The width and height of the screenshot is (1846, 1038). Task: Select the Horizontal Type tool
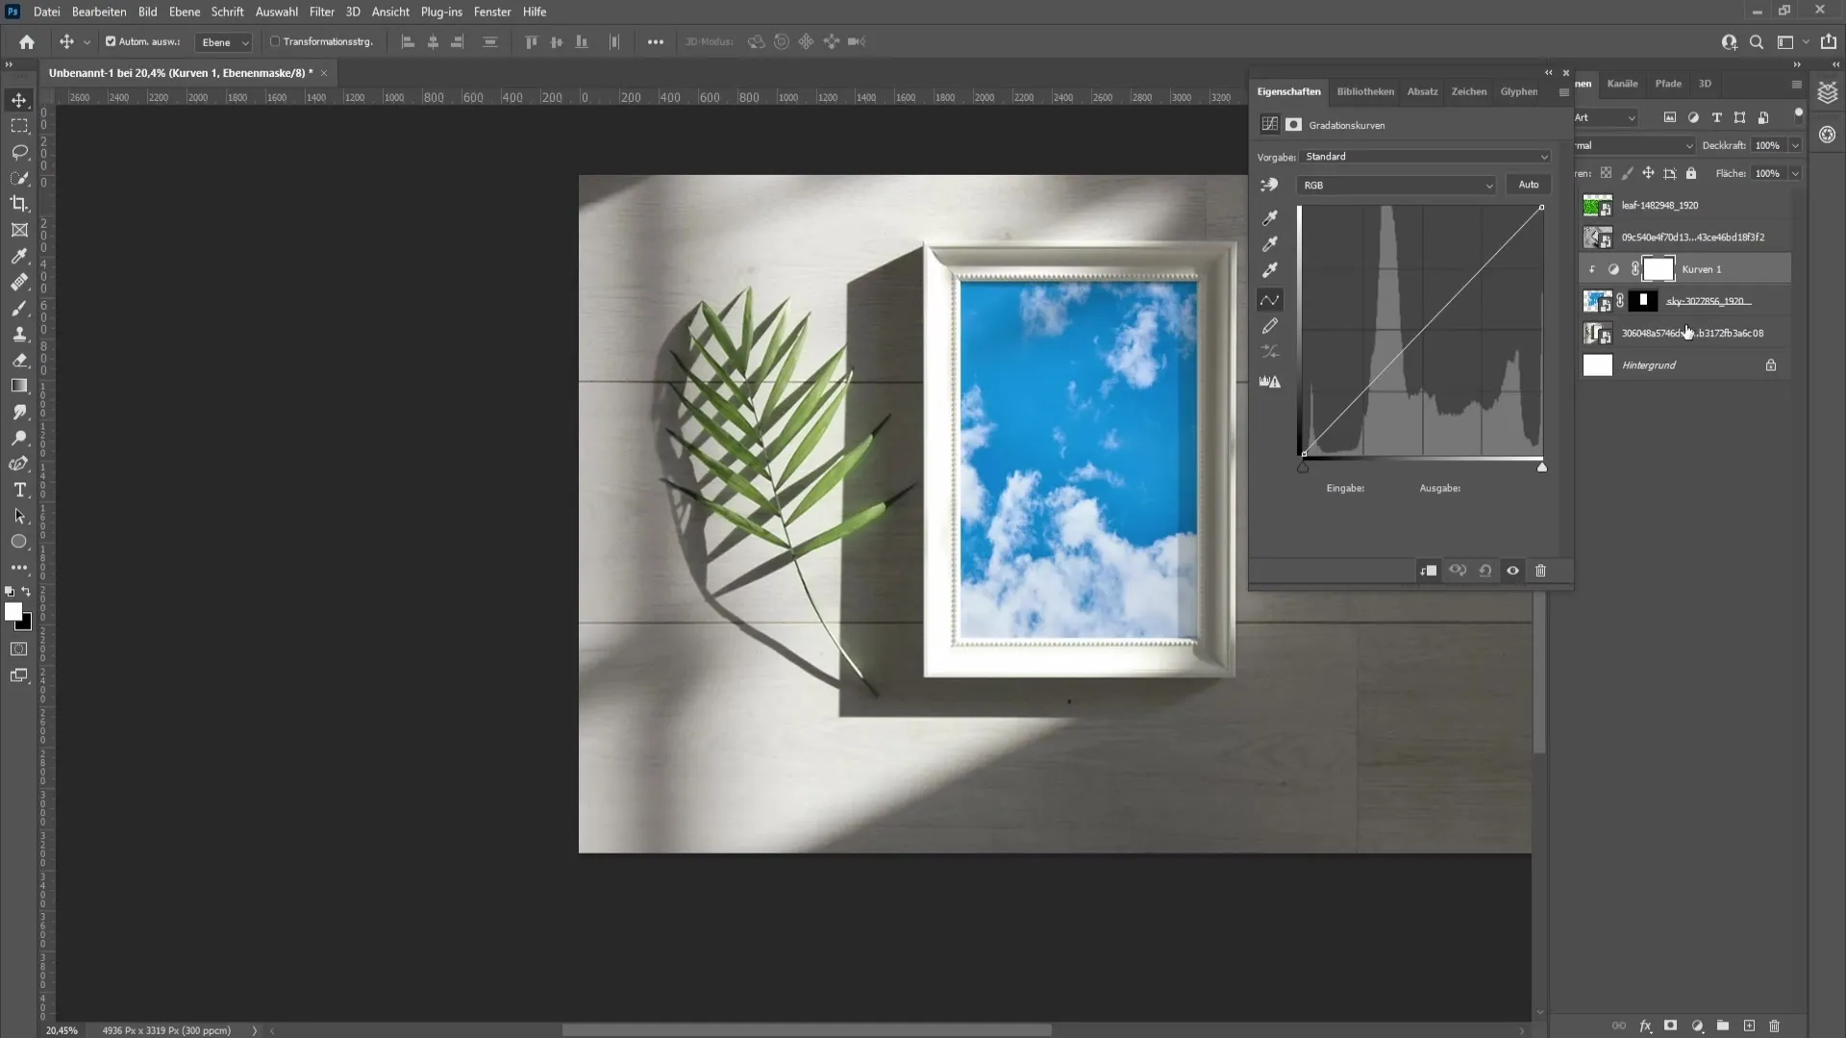[x=19, y=489]
